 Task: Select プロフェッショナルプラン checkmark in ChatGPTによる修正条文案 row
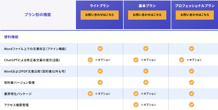(182, 60)
